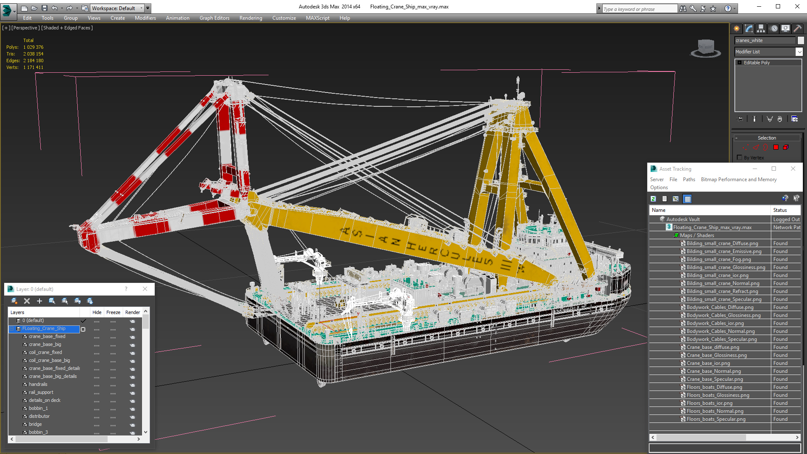
Task: Toggle current layer box for FLoating_Crane_Ship
Action: pos(83,329)
